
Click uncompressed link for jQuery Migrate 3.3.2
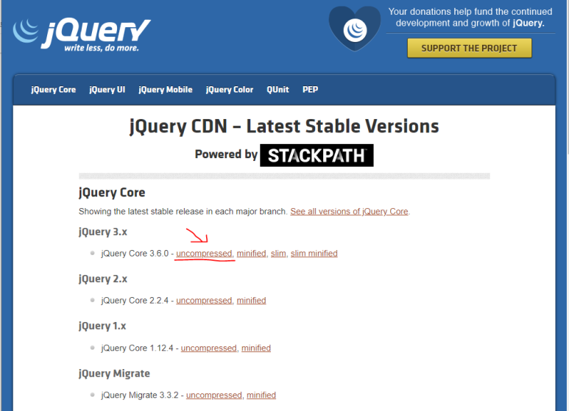[214, 395]
